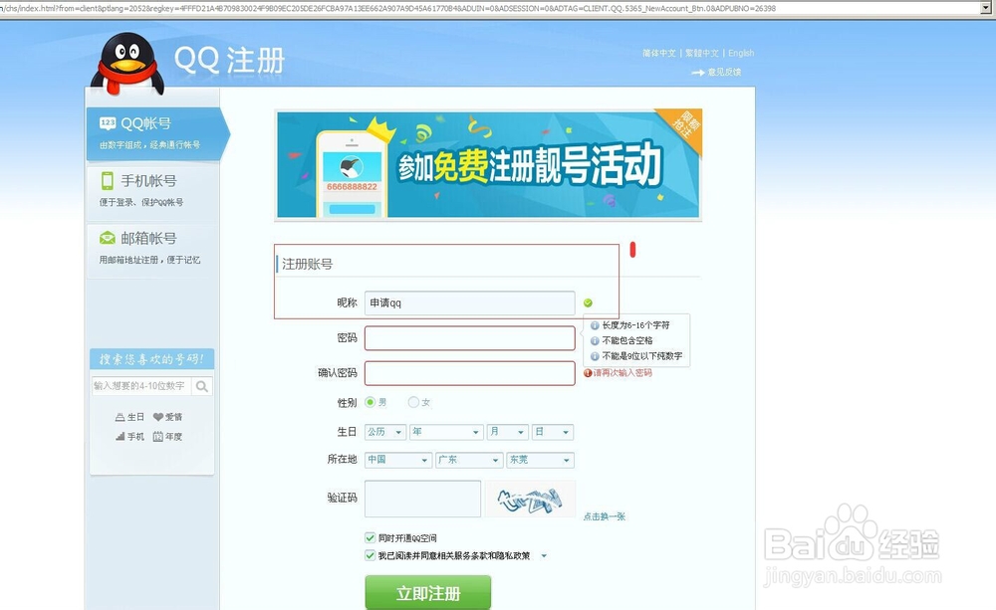Switch to the 邮箱帐号 tab
This screenshot has width=996, height=610.
pos(152,248)
